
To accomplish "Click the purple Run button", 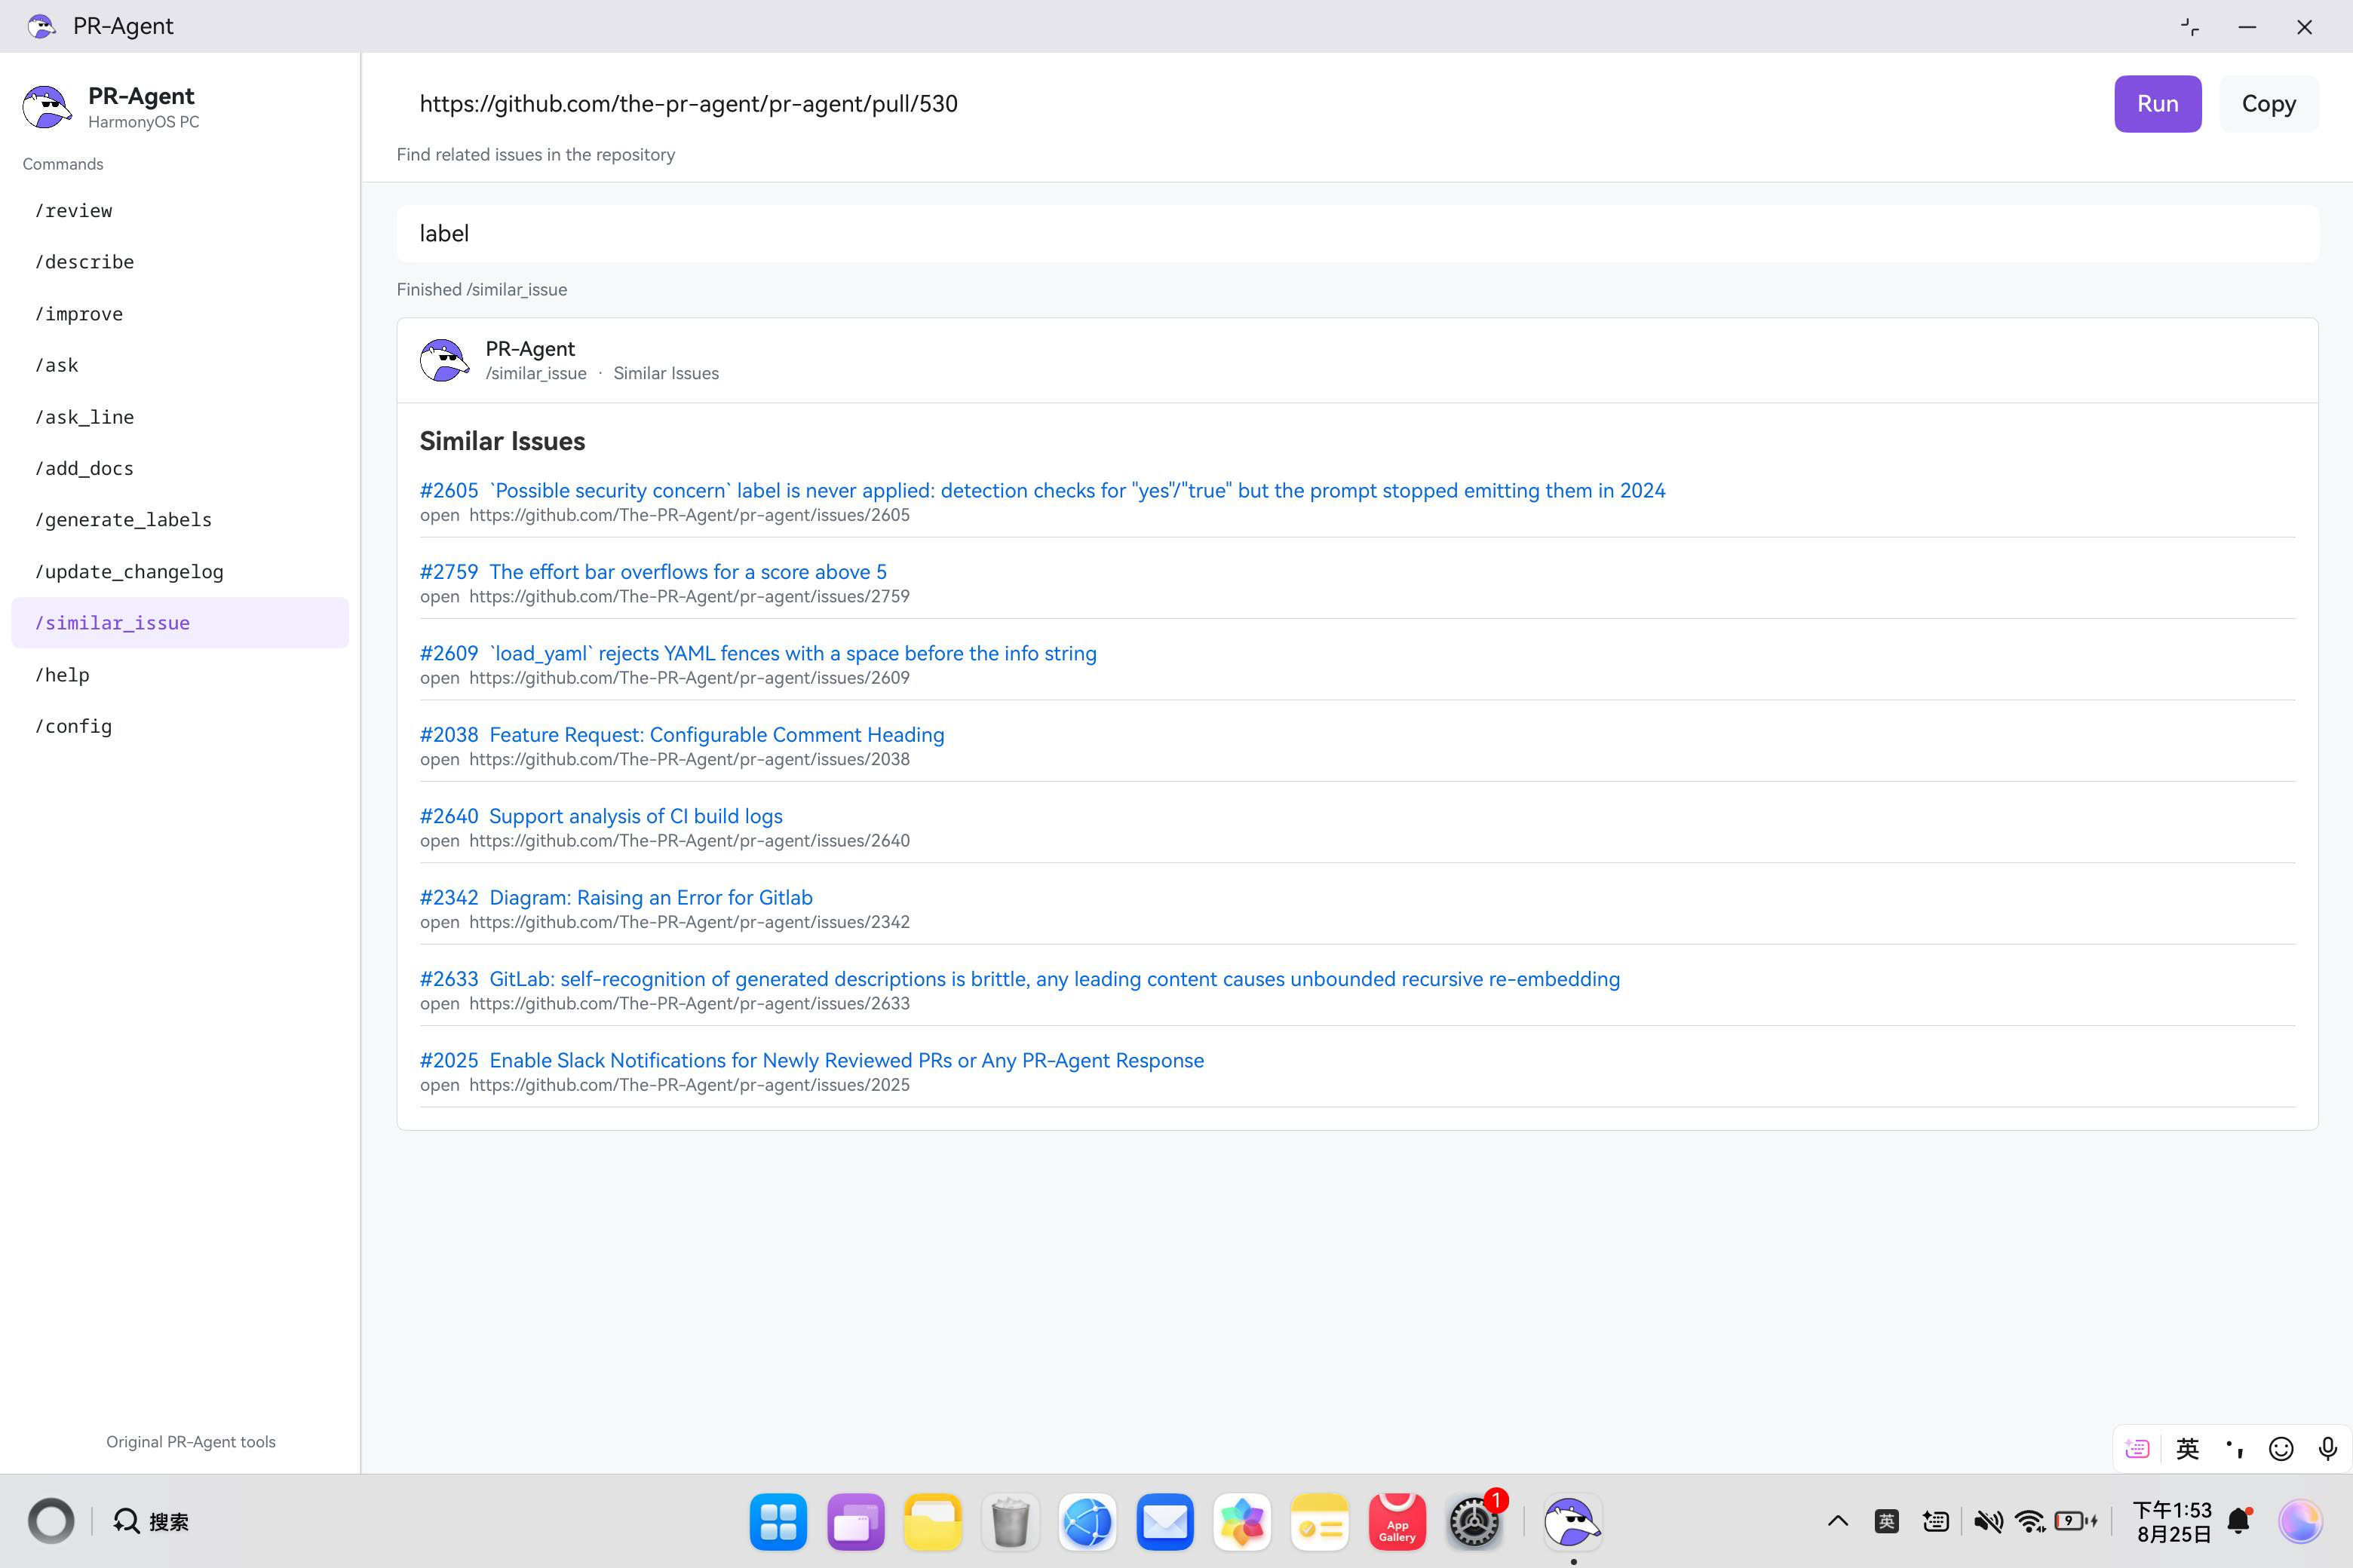I will 2157,103.
